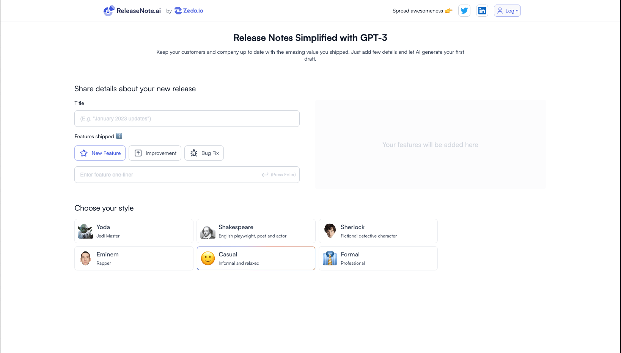621x353 pixels.
Task: Click the Eminem avatar image
Action: point(86,258)
